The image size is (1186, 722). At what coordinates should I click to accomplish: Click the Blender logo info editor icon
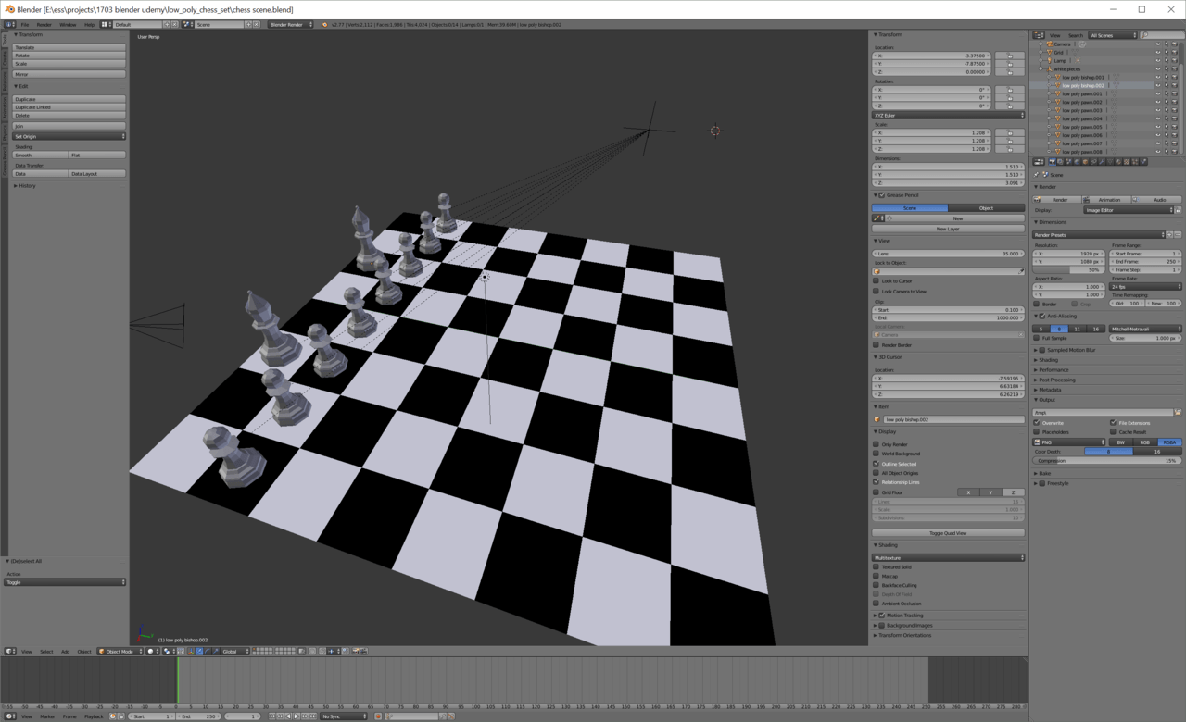[9, 25]
